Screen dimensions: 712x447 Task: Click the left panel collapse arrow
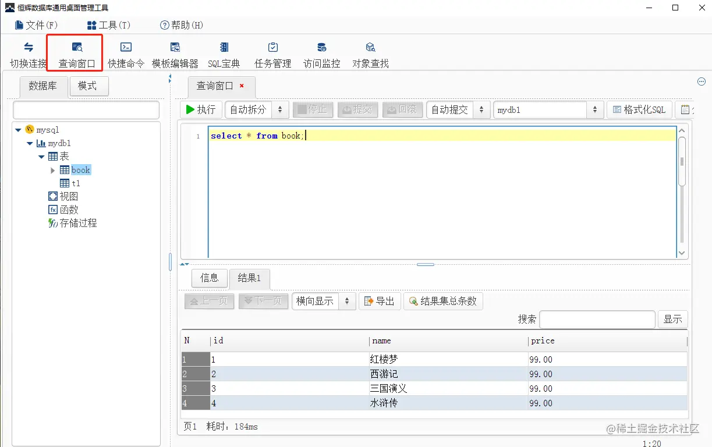(x=170, y=78)
